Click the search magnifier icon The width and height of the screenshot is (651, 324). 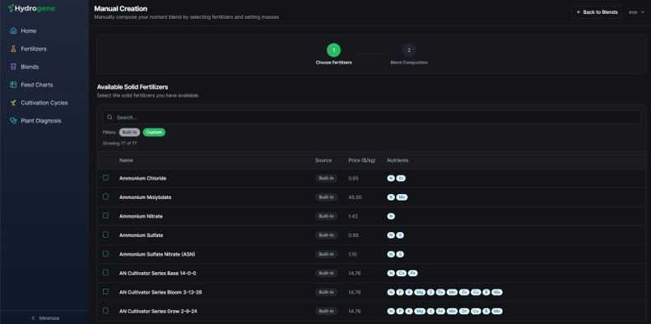pyautogui.click(x=109, y=118)
